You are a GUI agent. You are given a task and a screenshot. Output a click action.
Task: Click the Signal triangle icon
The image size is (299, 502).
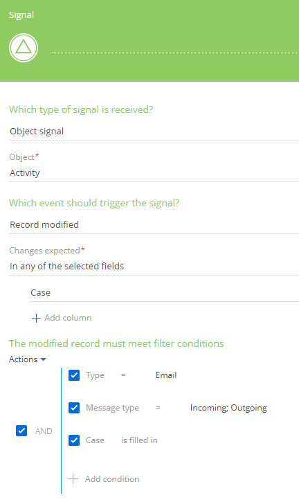click(x=24, y=48)
